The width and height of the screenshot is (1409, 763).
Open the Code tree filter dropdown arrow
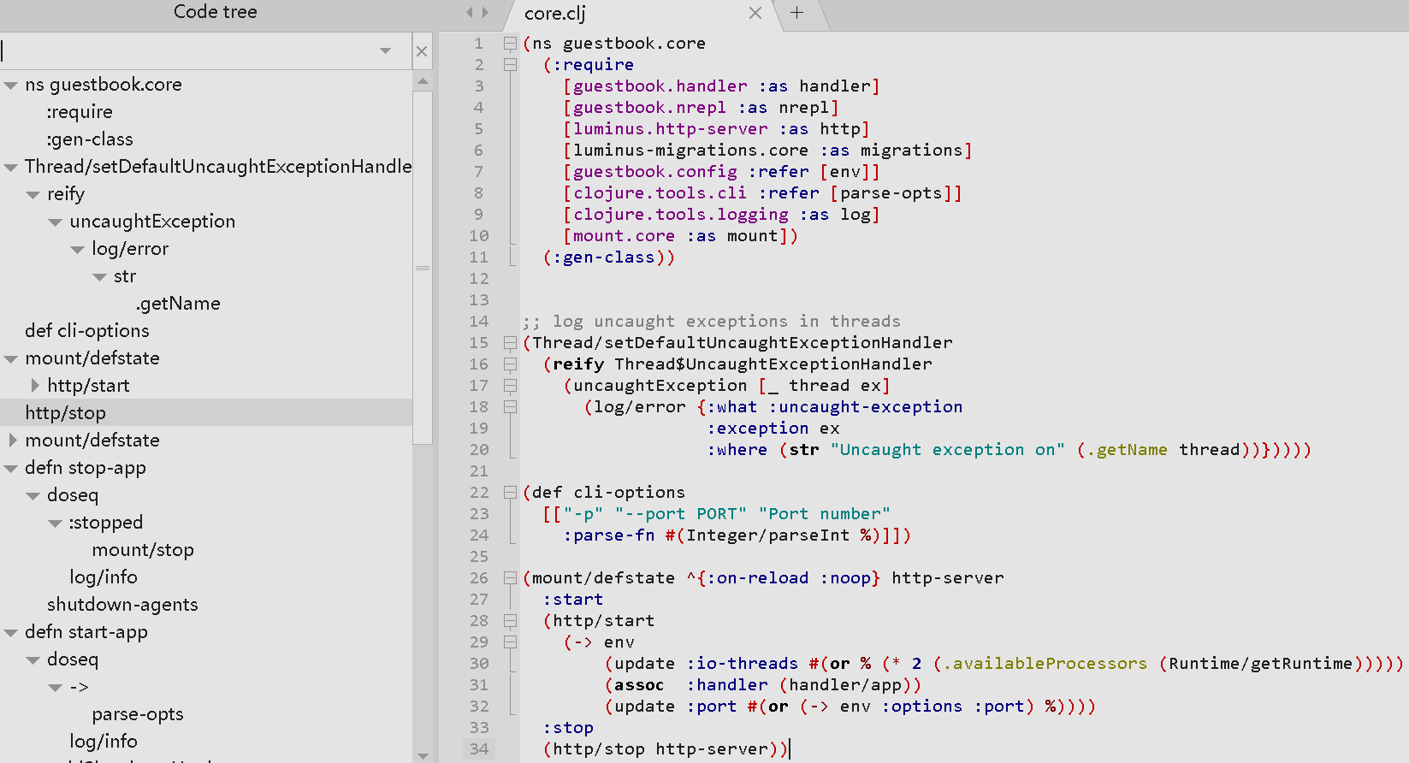[x=385, y=51]
